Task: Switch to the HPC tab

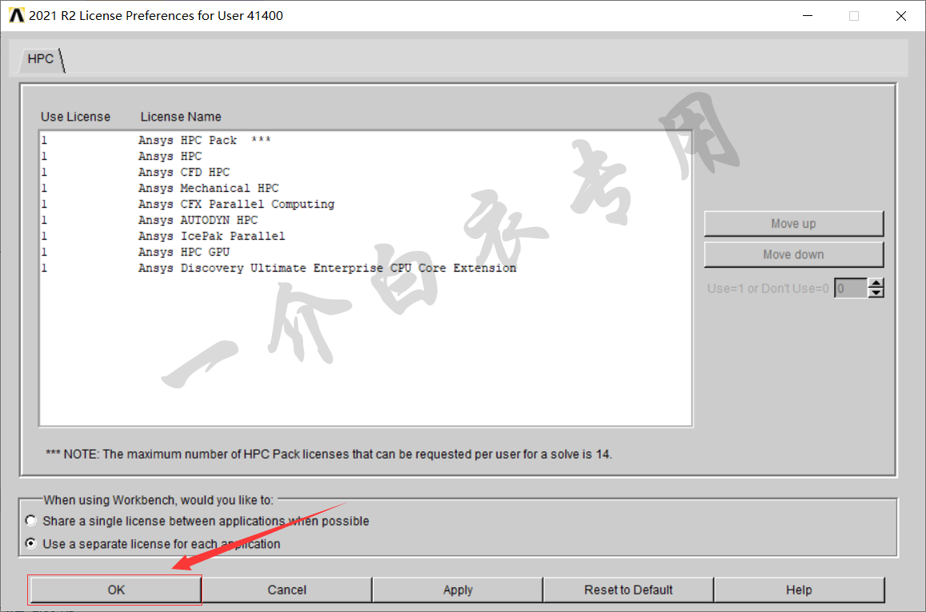Action: [x=41, y=59]
